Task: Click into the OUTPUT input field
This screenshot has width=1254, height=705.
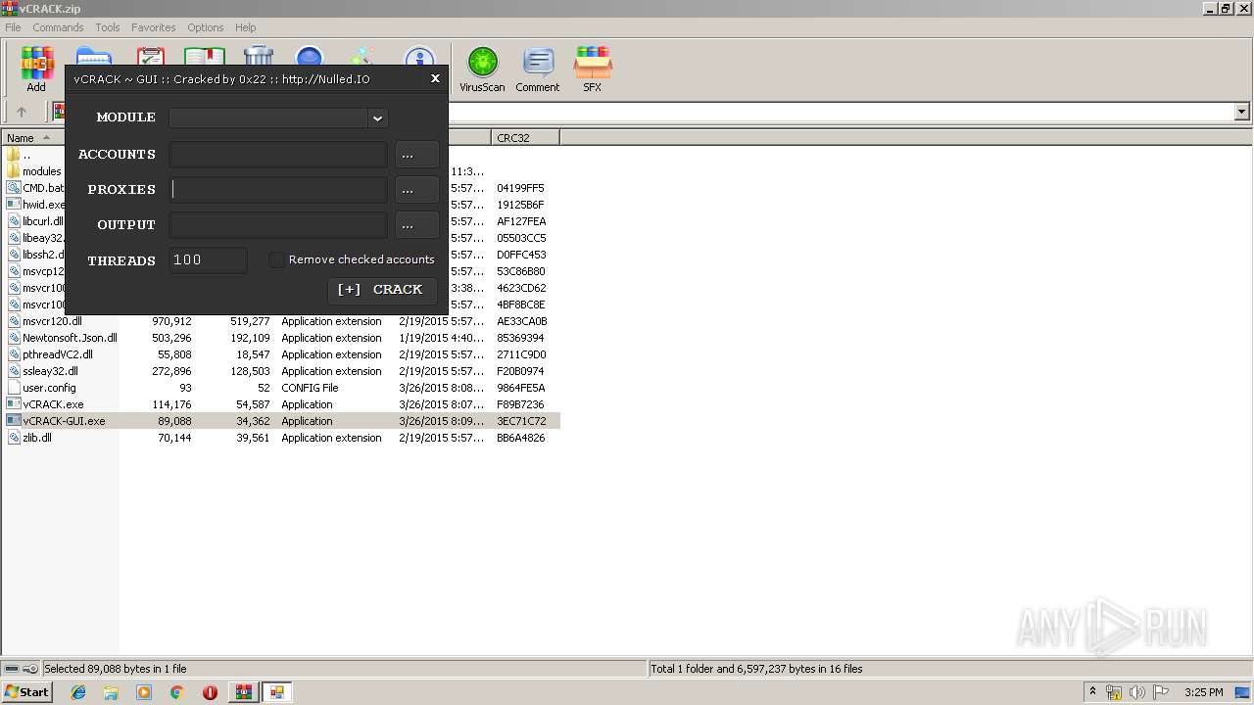Action: (278, 225)
